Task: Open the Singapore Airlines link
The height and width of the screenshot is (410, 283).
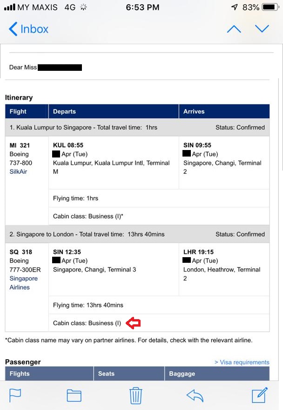Action: [23, 283]
